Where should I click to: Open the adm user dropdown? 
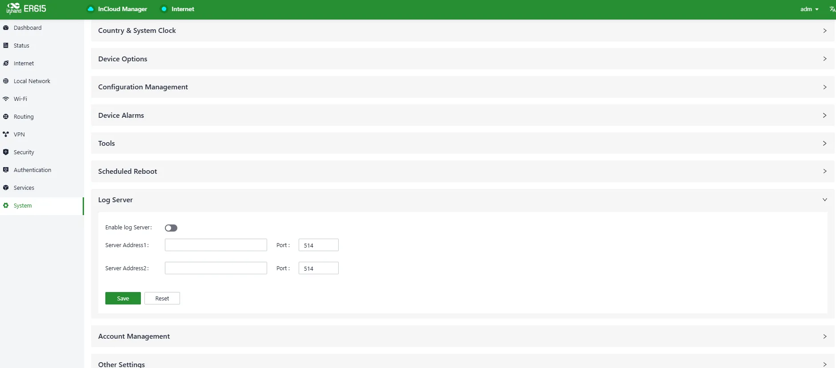pos(809,9)
